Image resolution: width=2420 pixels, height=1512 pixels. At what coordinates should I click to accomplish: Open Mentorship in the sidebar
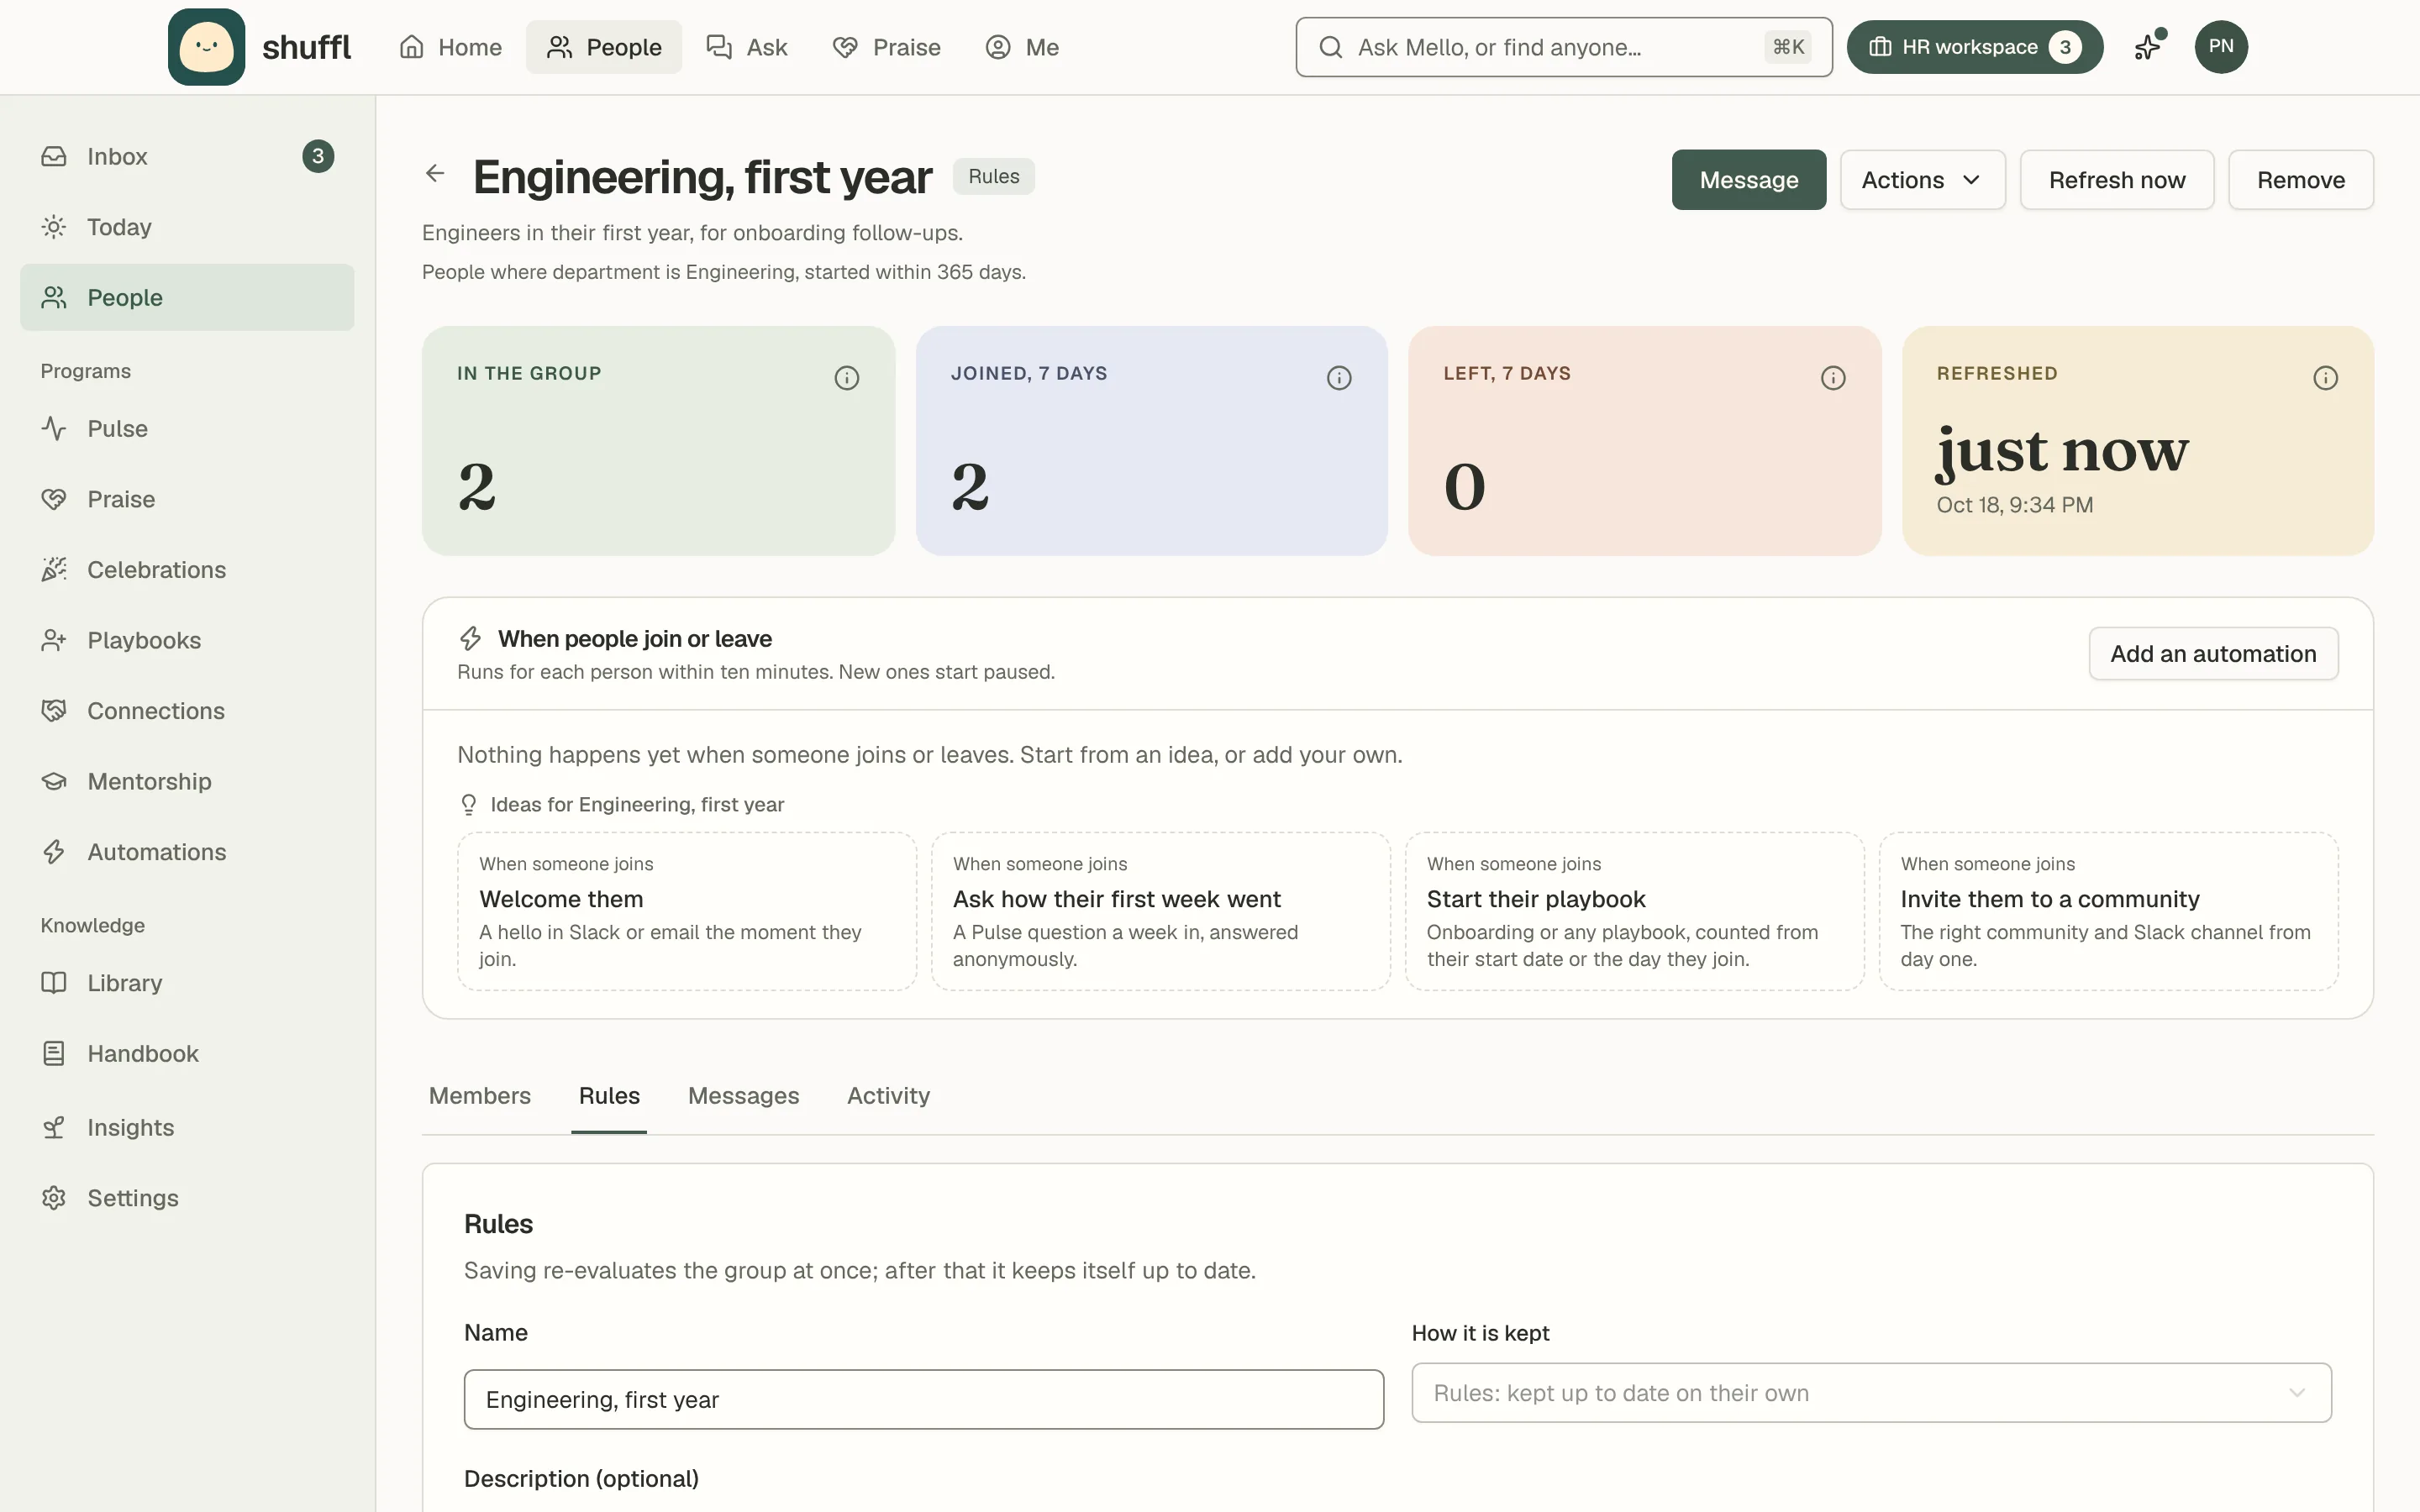(x=187, y=781)
